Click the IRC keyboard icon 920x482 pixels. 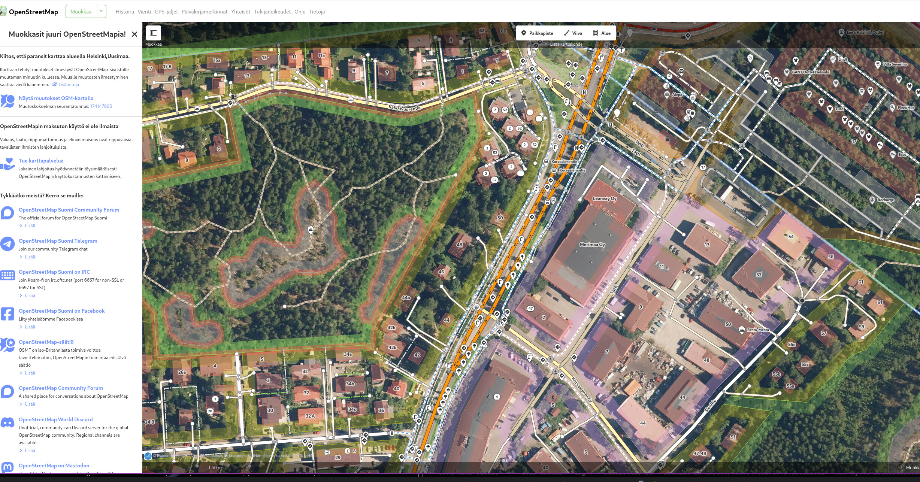tap(7, 275)
